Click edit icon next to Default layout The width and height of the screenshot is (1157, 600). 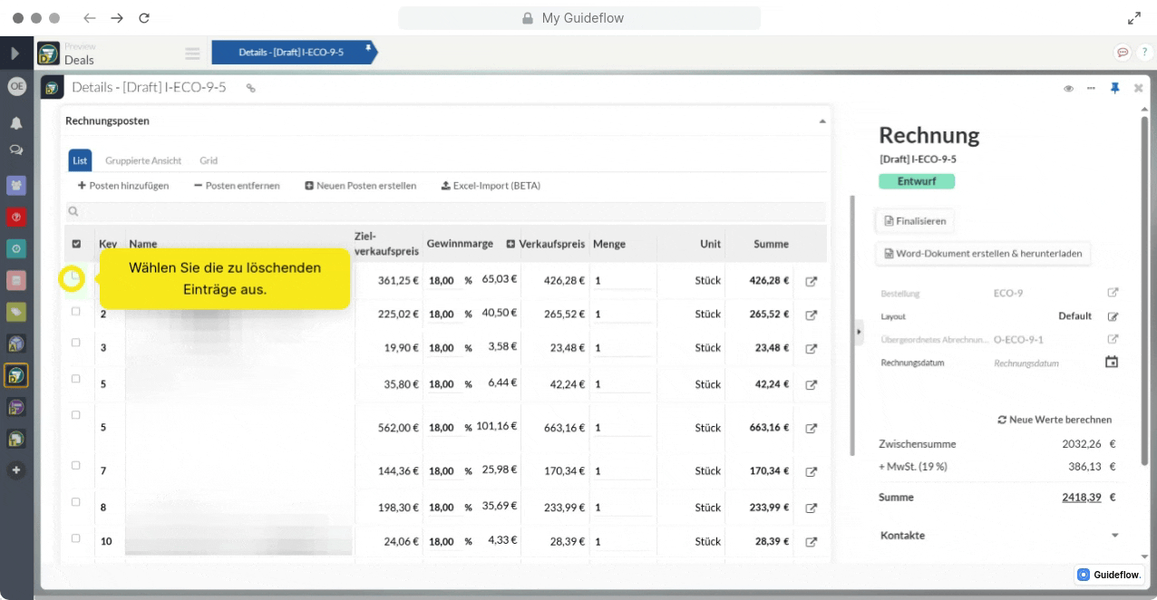point(1113,317)
